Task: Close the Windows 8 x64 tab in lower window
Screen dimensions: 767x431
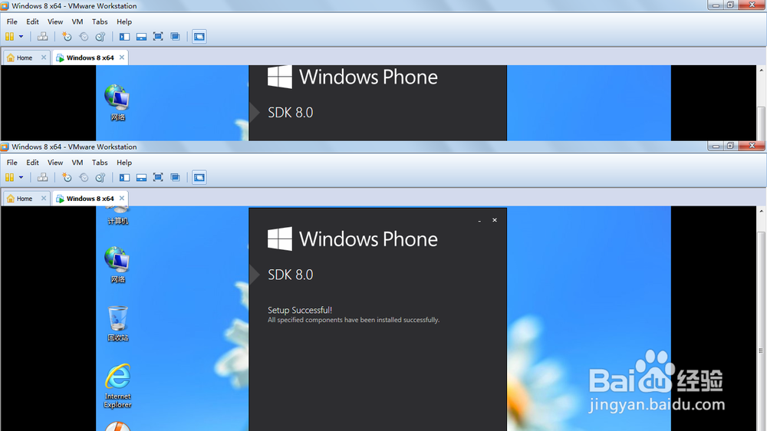Action: (122, 198)
